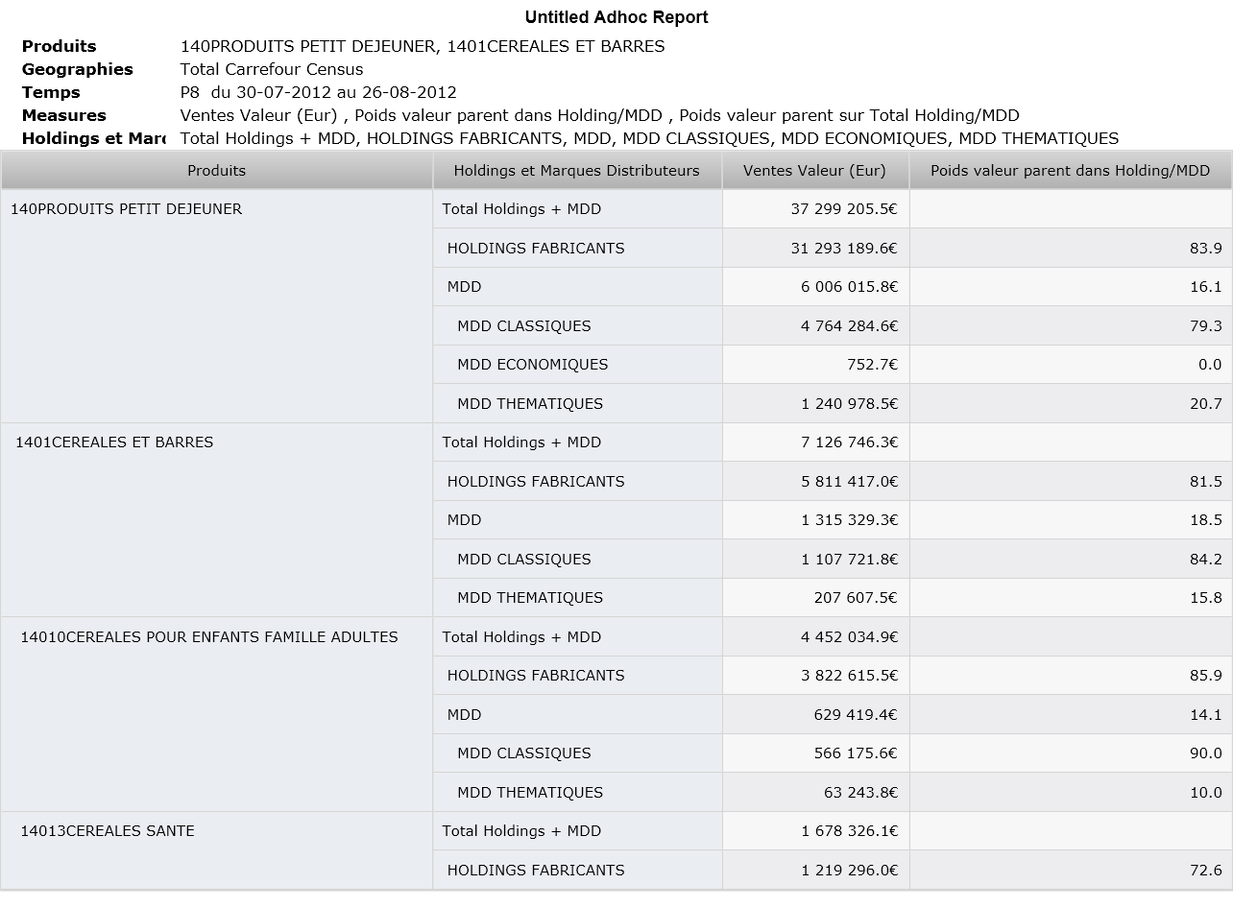Viewport: 1233px width, 908px height.
Task: Click the weight value 10.0
Action: click(x=1205, y=793)
